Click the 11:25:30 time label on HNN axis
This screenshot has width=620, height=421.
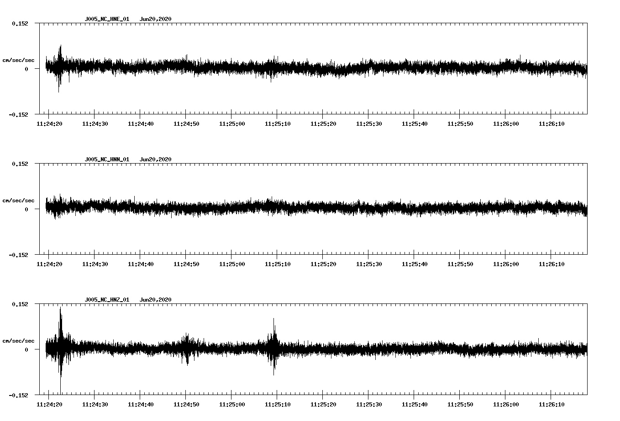[x=369, y=264]
